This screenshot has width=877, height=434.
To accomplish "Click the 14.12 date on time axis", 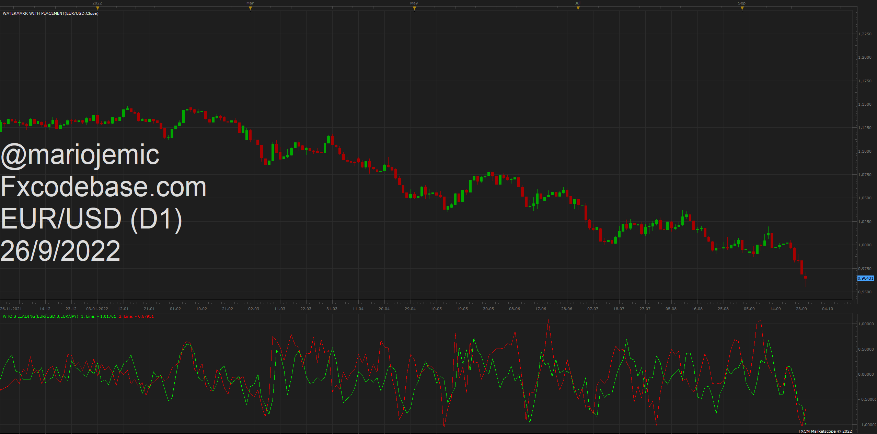I will pyautogui.click(x=45, y=309).
